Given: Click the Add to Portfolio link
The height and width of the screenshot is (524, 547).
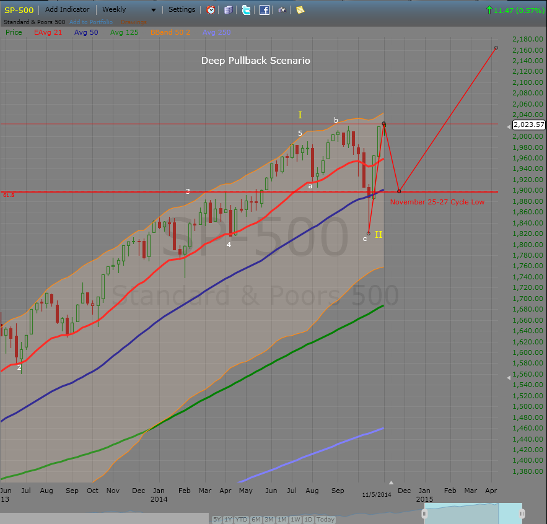Looking at the screenshot, I should [91, 22].
